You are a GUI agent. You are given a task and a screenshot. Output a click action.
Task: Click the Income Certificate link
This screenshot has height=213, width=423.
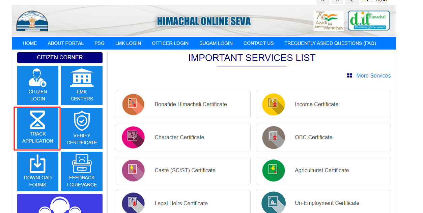[316, 104]
